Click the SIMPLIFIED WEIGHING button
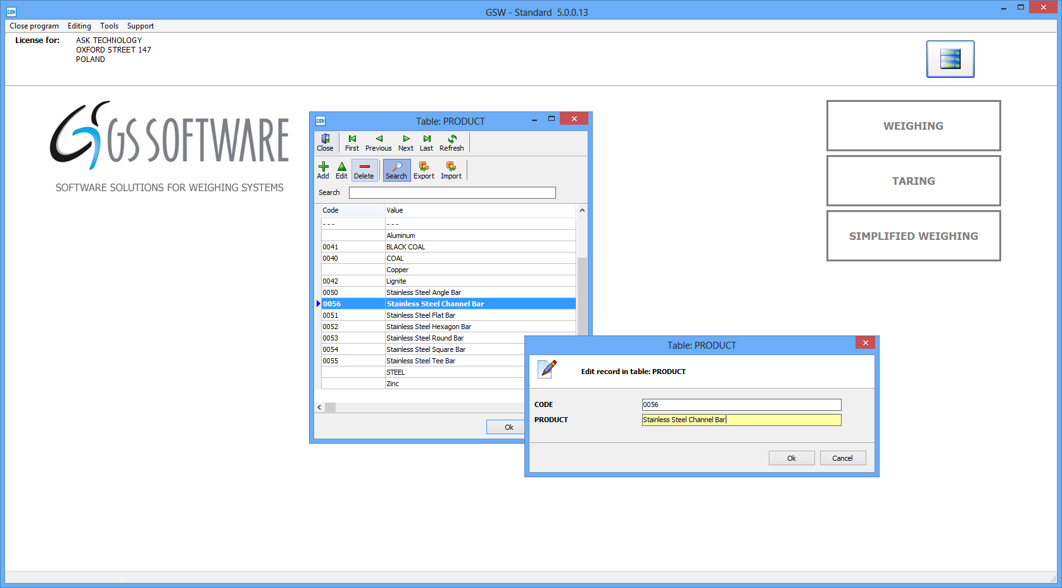 [913, 236]
